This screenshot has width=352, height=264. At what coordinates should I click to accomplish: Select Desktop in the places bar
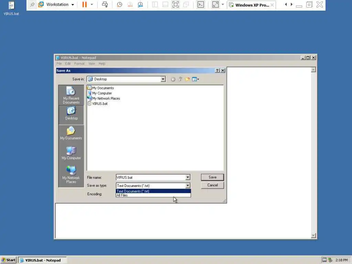[x=71, y=115]
